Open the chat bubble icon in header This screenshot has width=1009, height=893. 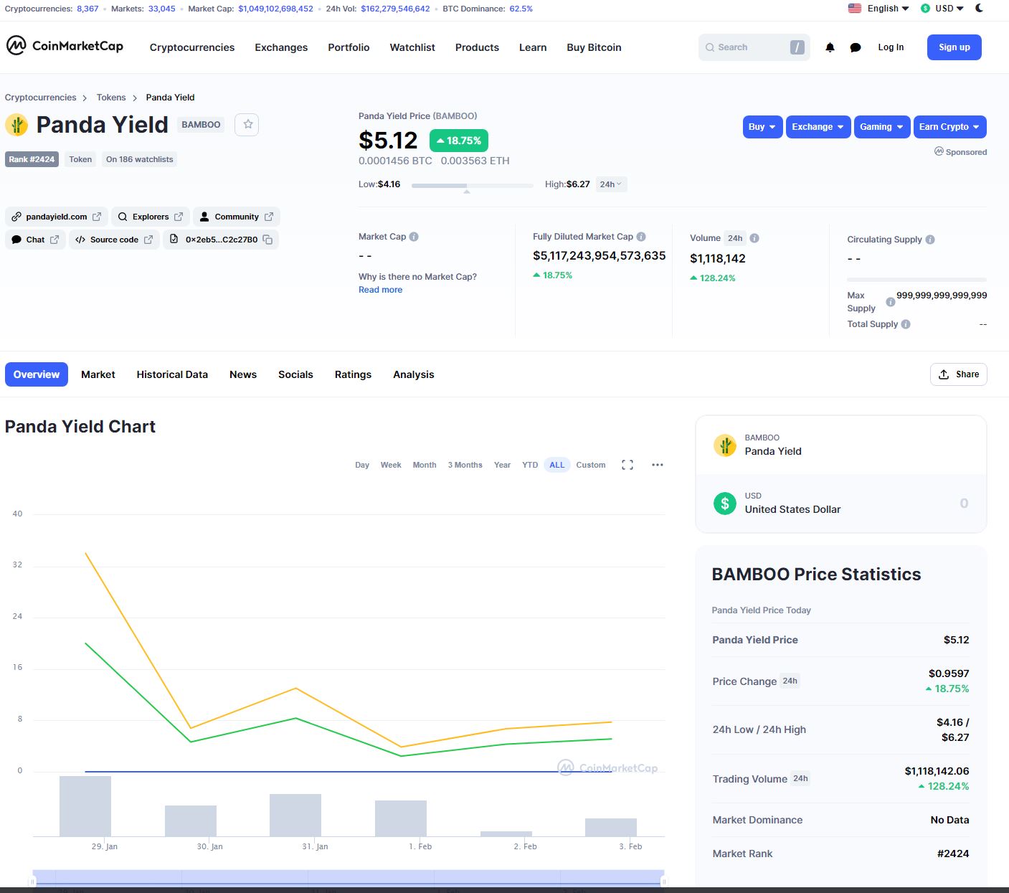coord(856,47)
